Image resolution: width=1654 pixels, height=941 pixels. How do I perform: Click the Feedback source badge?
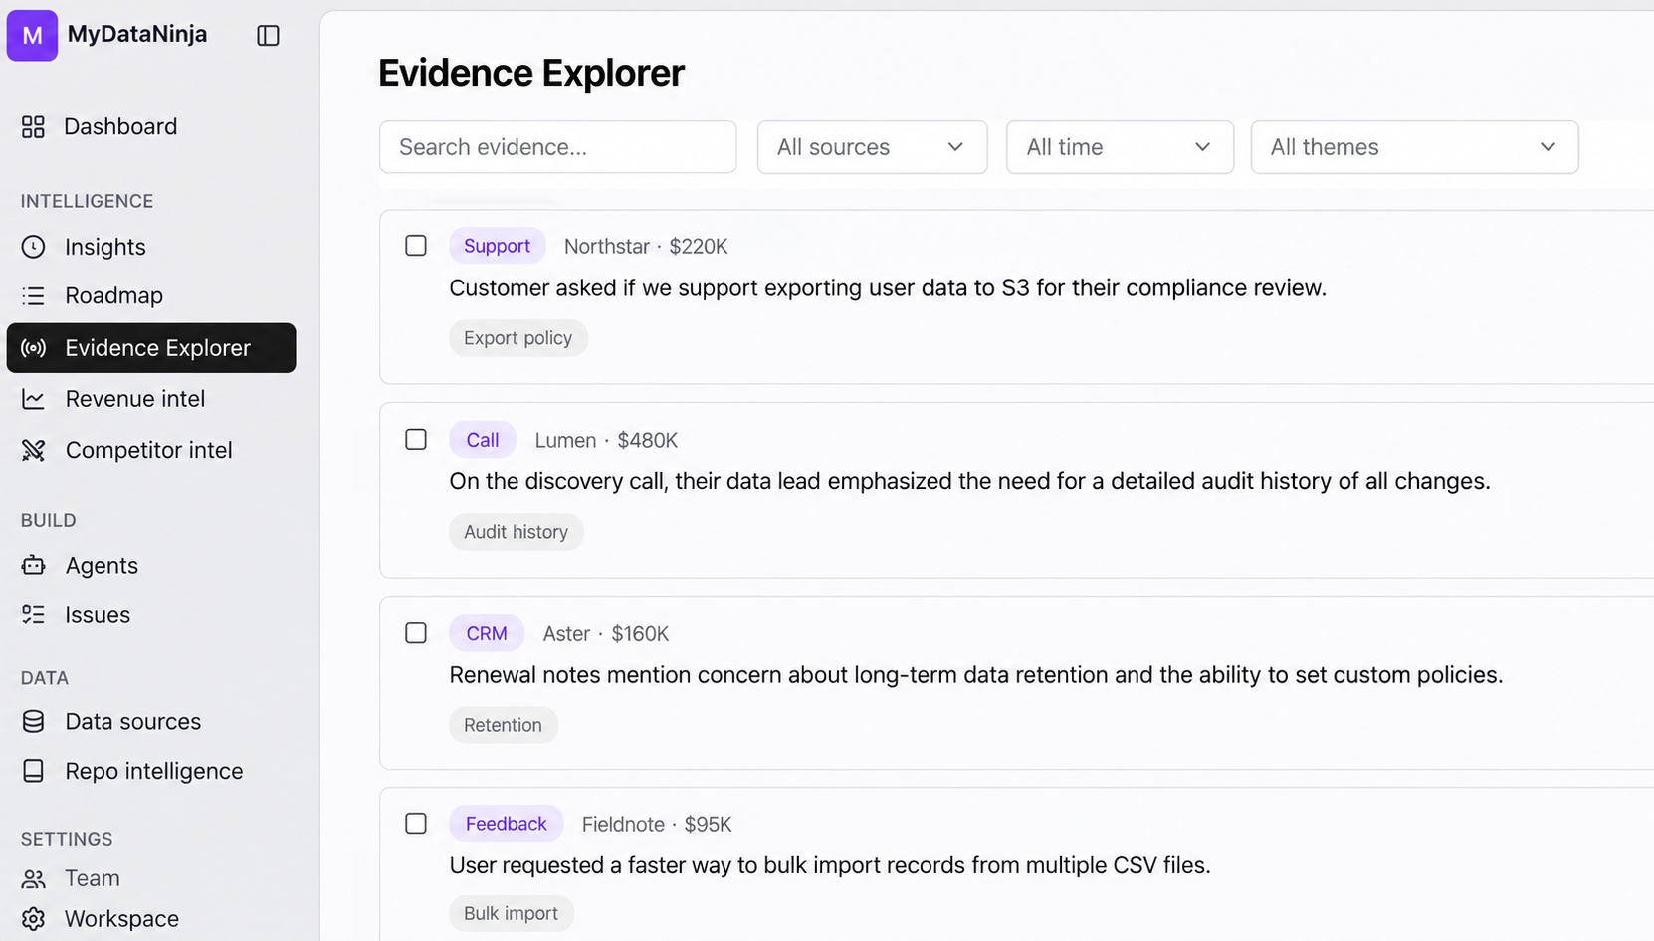(x=506, y=824)
